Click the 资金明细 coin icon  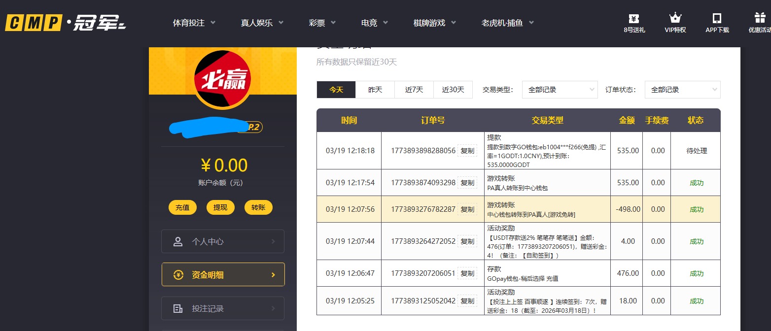coord(178,274)
